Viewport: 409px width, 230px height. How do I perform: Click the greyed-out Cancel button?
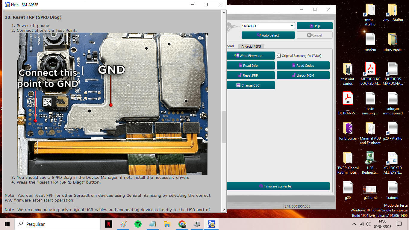pos(315,35)
